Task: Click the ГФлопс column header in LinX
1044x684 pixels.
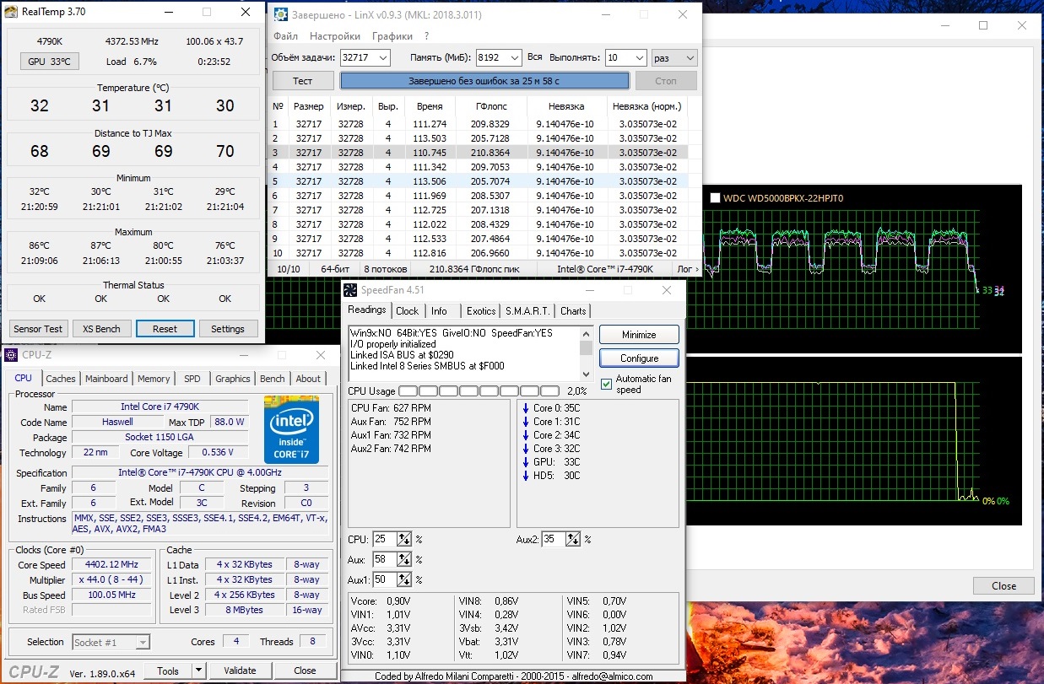Action: coord(490,106)
